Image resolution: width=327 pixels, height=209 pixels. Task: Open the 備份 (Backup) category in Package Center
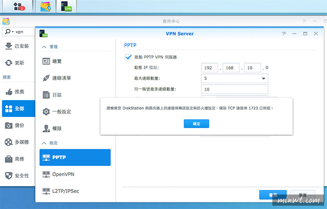pyautogui.click(x=18, y=125)
